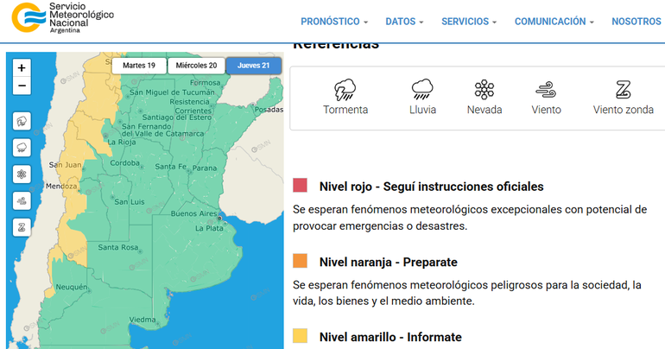
Task: Click the Tormenta storm icon in references
Action: (x=345, y=90)
